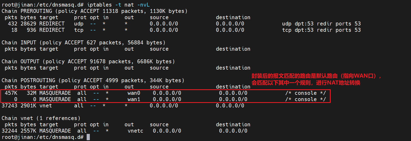Click the vnetc interface name

pyautogui.click(x=136, y=131)
